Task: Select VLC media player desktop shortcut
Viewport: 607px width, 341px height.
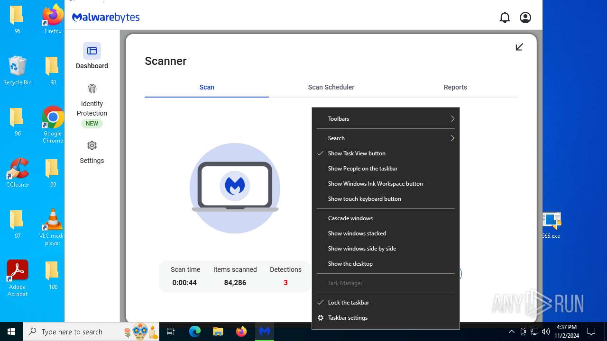Action: (x=53, y=227)
